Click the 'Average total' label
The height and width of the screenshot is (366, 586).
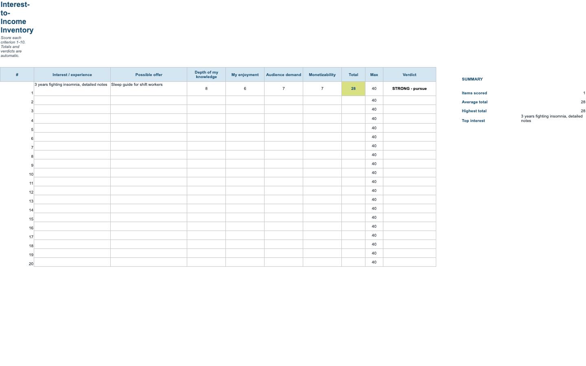[x=474, y=102]
